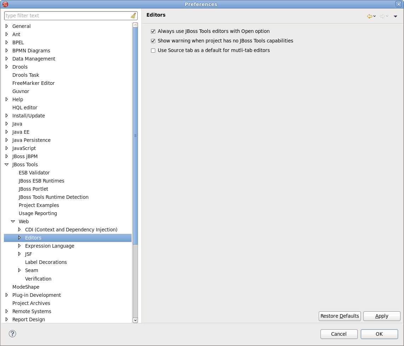Click the yellow back navigation arrow

click(x=369, y=16)
